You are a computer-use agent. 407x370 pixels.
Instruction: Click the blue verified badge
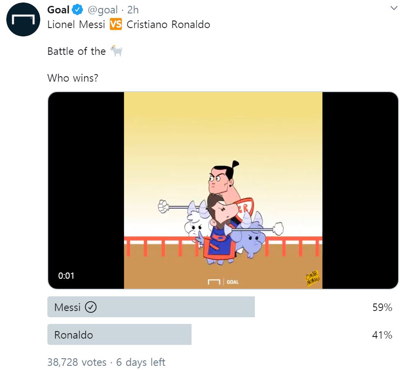click(x=78, y=9)
